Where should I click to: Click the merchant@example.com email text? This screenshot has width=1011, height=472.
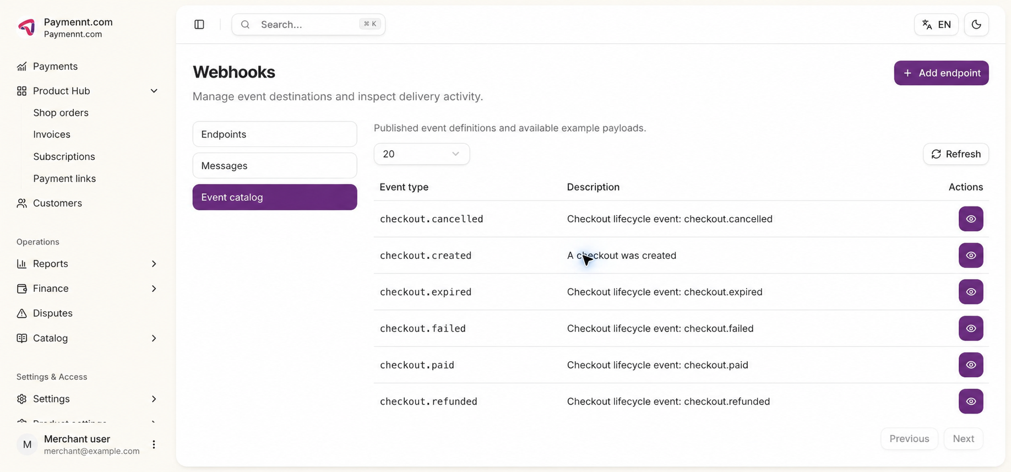pyautogui.click(x=92, y=451)
